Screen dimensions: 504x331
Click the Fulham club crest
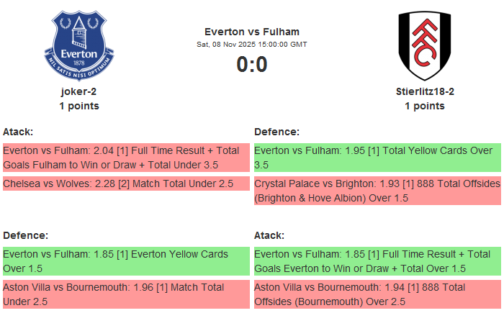(x=424, y=46)
